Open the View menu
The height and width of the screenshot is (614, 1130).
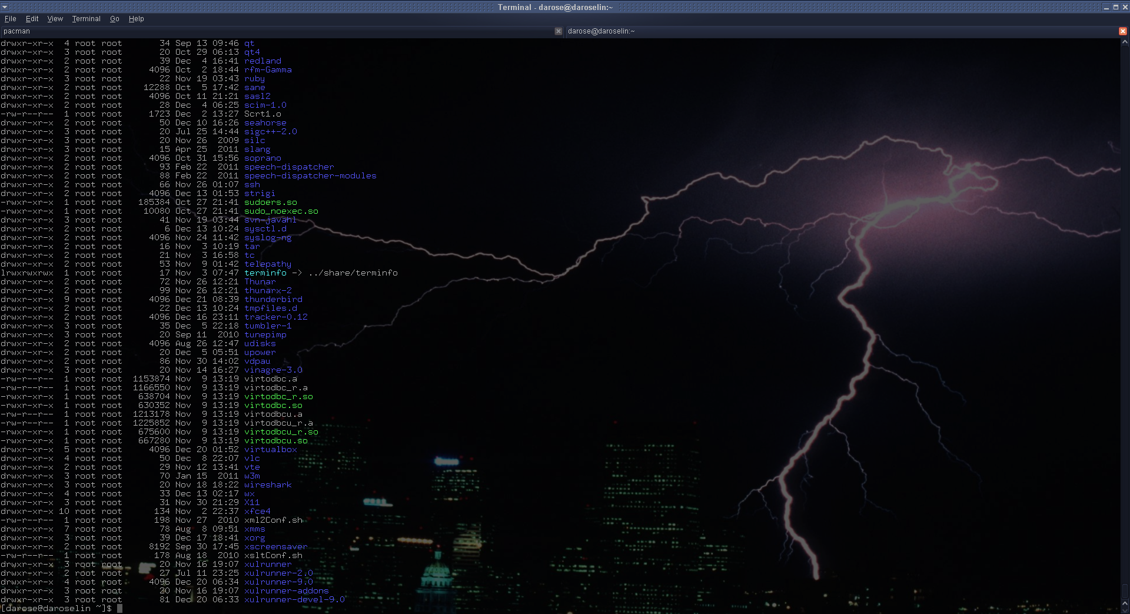pos(55,19)
